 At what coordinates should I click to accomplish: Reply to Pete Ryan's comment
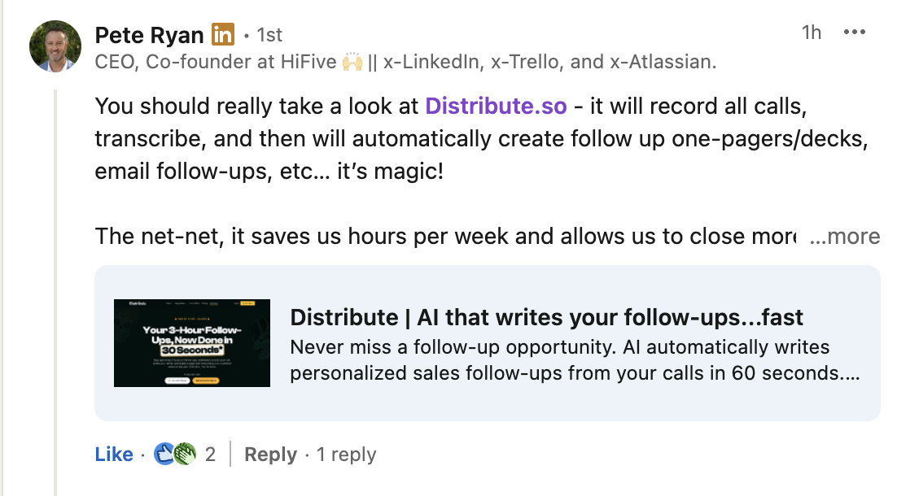[x=271, y=454]
